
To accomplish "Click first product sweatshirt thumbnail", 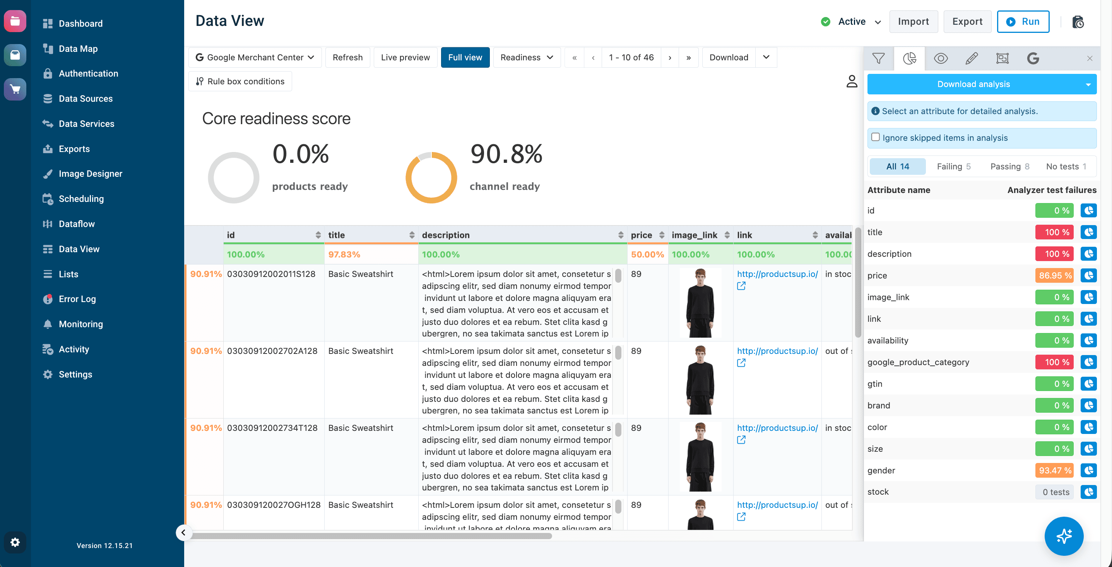I will (700, 302).
